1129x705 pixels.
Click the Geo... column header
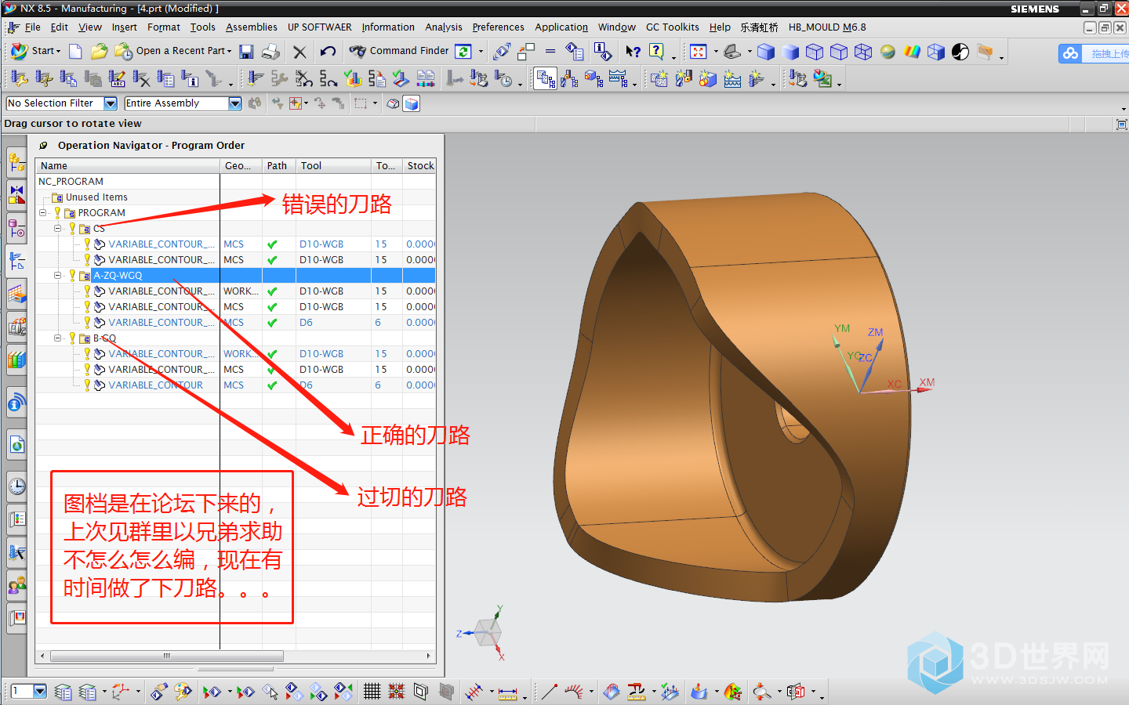coord(241,166)
